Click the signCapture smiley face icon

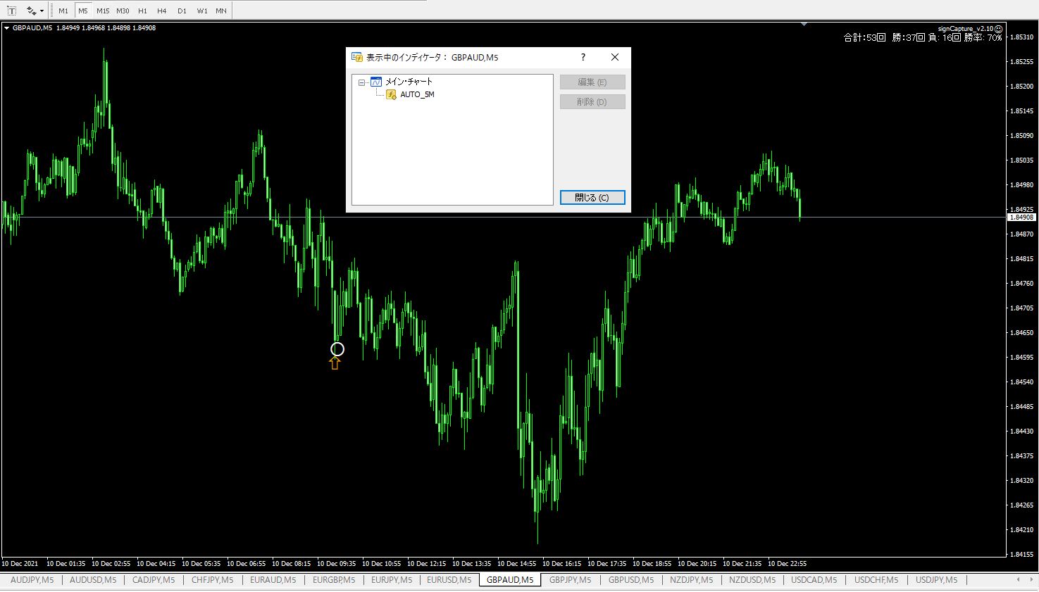pos(998,29)
